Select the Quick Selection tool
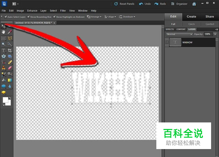This screenshot has width=219, height=157. 9,44
